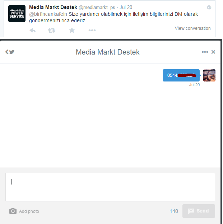Screen dimensions: 223x224
Task: Click the dialog title Media Markt Destek
Action: coord(108,52)
